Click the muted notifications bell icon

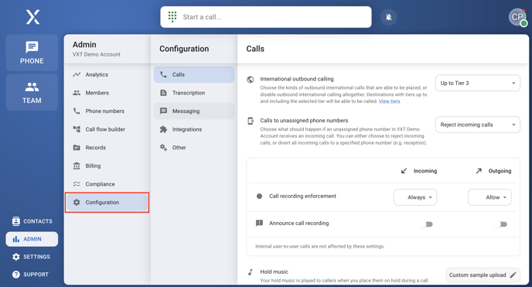point(388,17)
